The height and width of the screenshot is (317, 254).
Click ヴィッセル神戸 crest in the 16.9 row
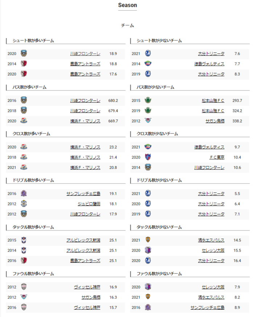coord(24,287)
